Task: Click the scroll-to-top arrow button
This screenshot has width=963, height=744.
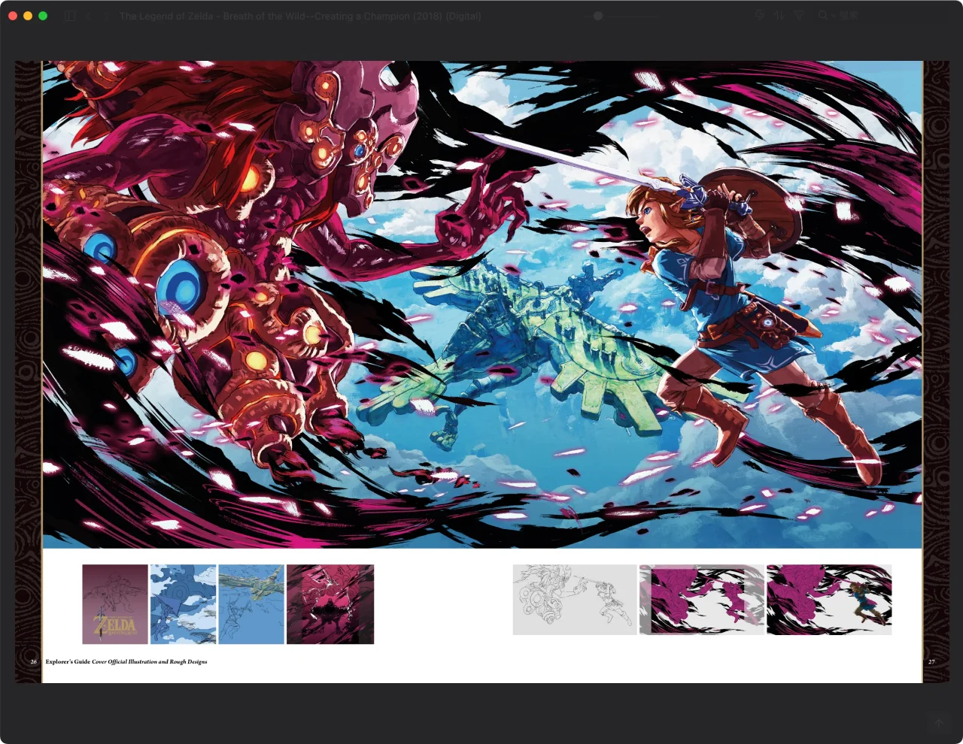Action: (938, 723)
